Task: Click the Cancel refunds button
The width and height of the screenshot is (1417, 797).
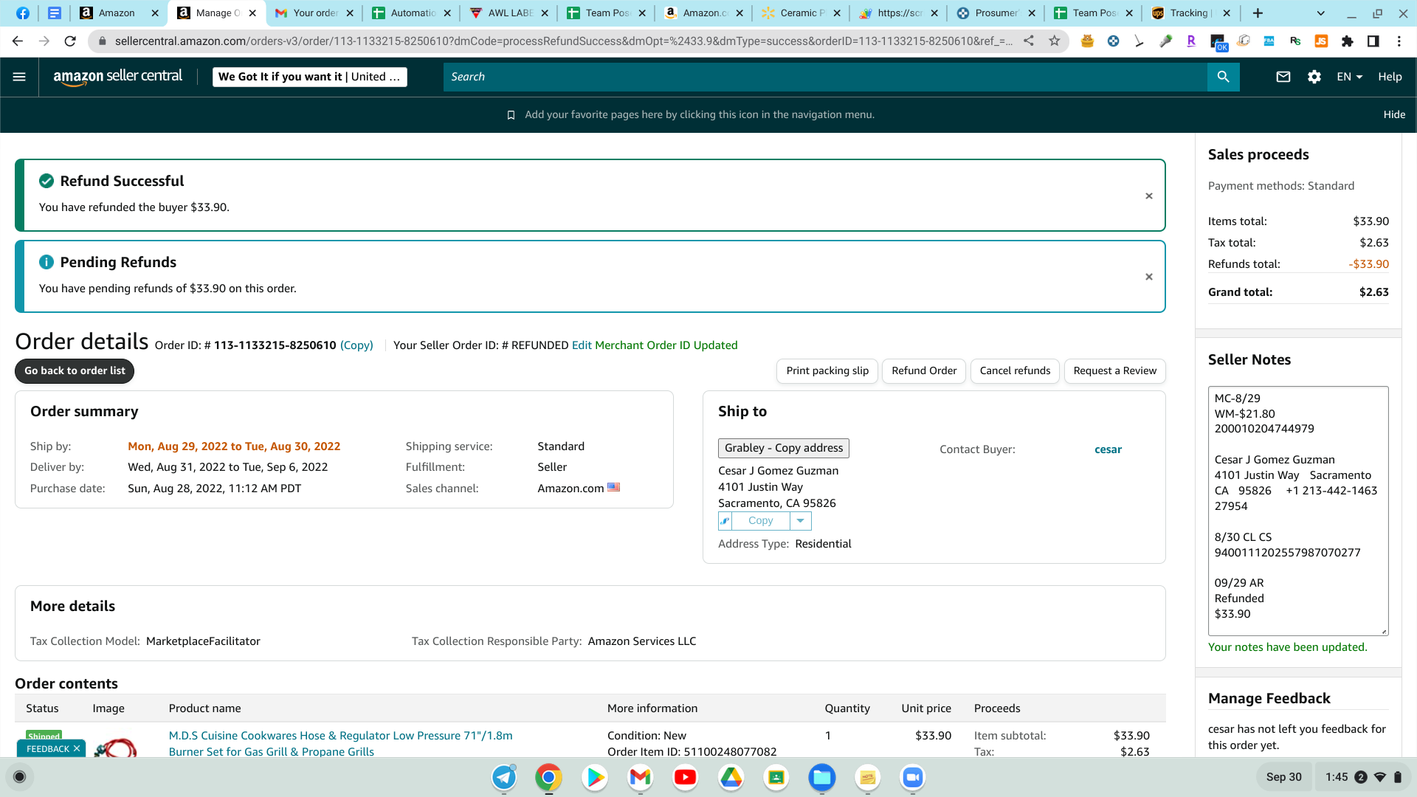Action: coord(1015,371)
